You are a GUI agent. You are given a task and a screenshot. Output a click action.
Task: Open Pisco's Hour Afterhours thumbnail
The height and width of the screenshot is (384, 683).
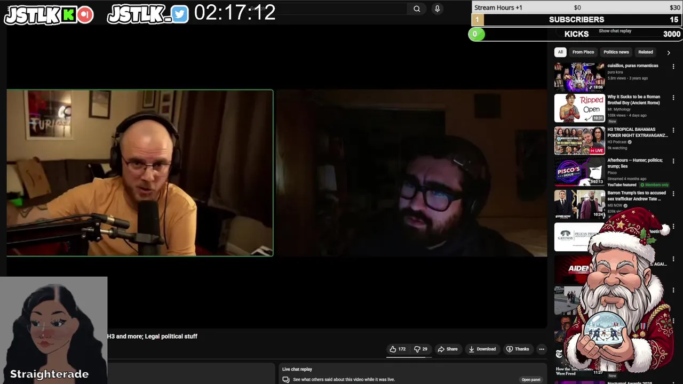coord(579,172)
